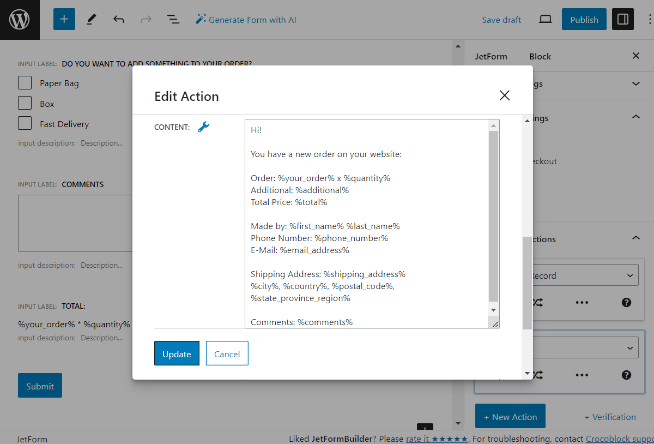This screenshot has width=654, height=444.
Task: Undo the last change
Action: (x=118, y=19)
